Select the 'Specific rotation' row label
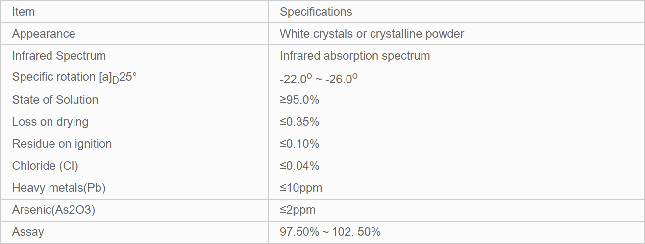 (74, 77)
